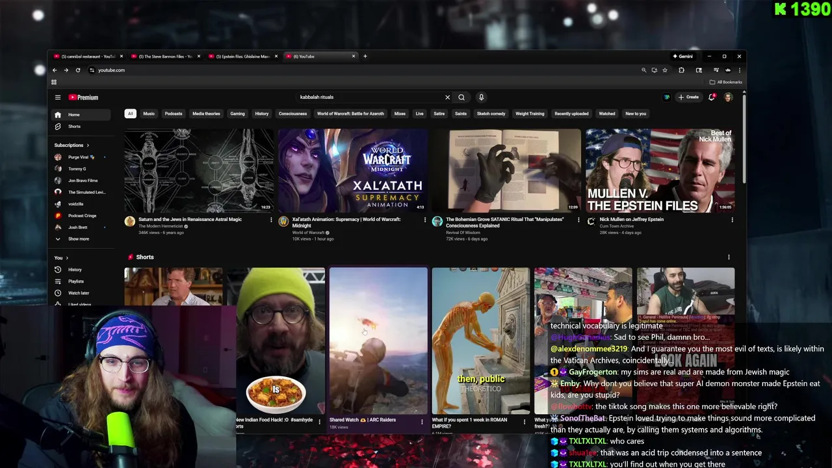Expand the Subscriptions section arrow
Screen dimensions: 832x468
pyautogui.click(x=88, y=146)
